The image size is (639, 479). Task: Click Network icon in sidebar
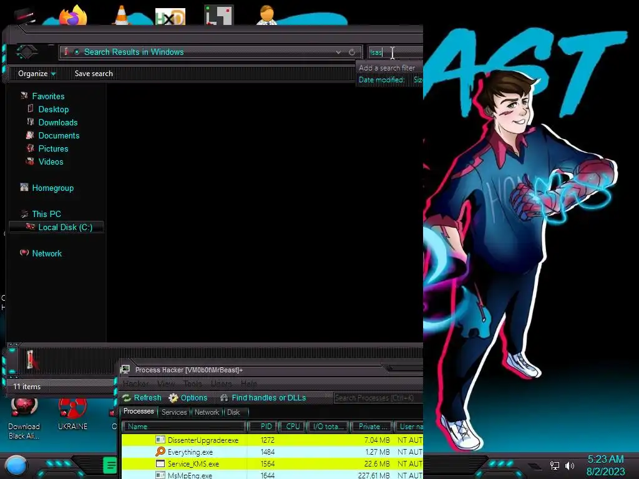[x=24, y=253]
